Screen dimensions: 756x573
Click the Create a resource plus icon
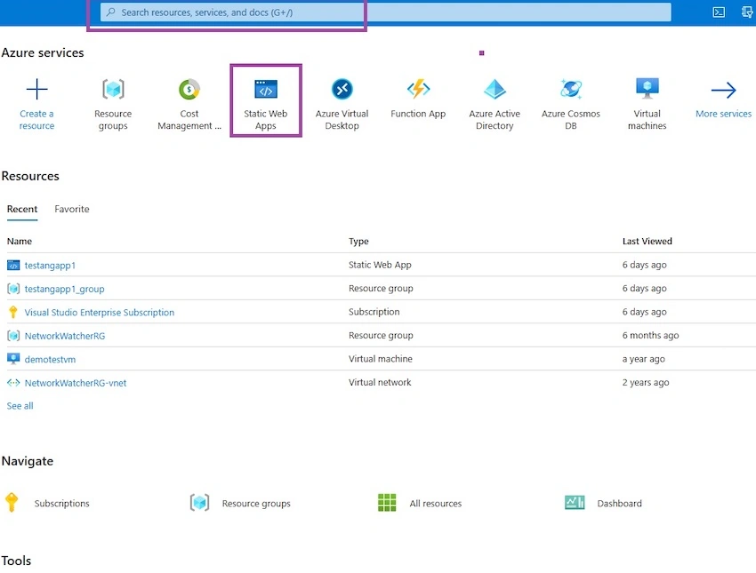(x=36, y=89)
